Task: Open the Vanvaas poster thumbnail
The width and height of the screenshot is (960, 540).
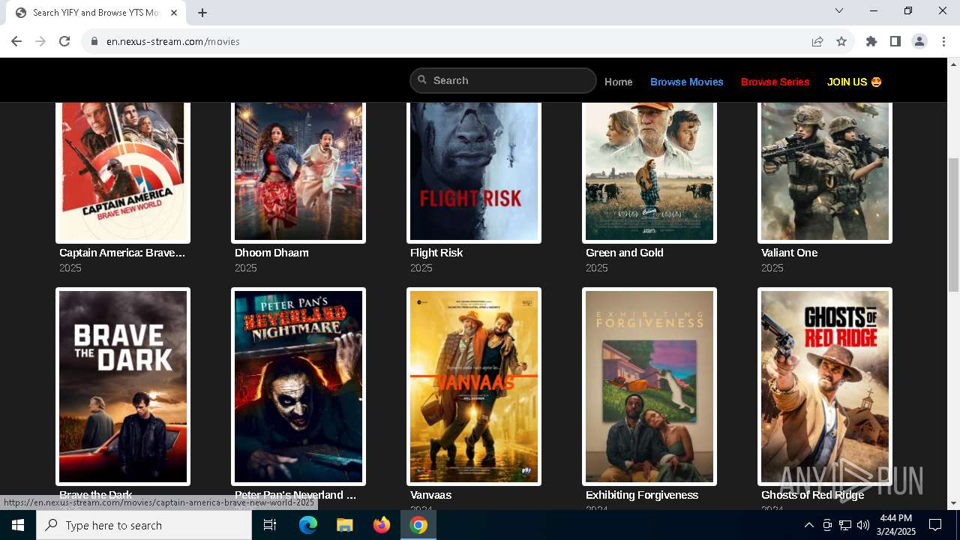Action: [x=474, y=386]
